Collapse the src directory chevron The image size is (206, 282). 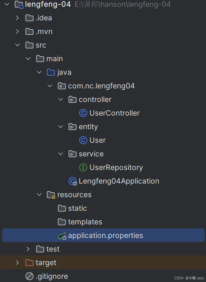pyautogui.click(x=17, y=45)
